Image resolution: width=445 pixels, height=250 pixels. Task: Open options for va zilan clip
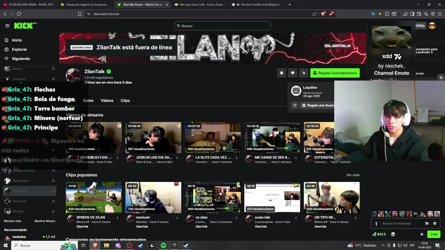pos(236,218)
